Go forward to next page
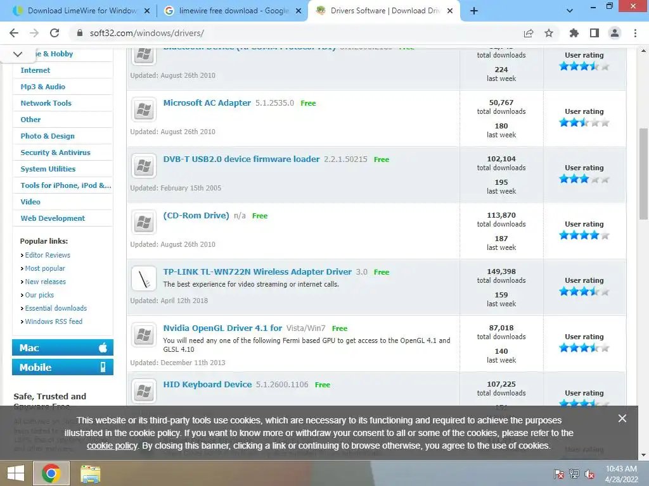 (34, 33)
